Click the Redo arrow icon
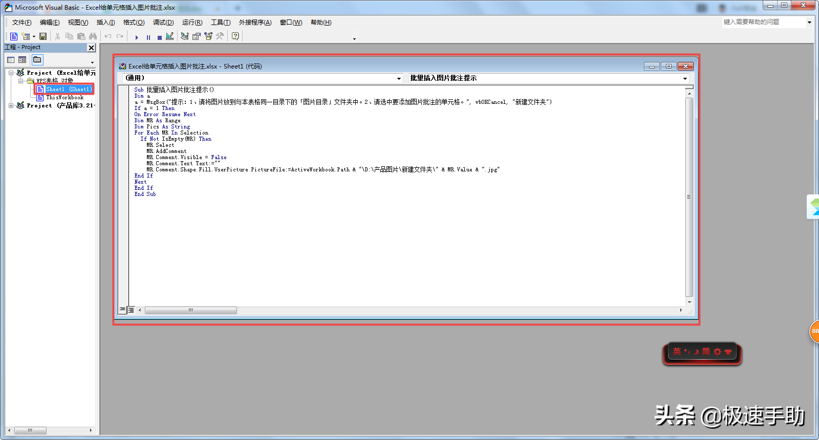The height and width of the screenshot is (440, 819). (120, 36)
